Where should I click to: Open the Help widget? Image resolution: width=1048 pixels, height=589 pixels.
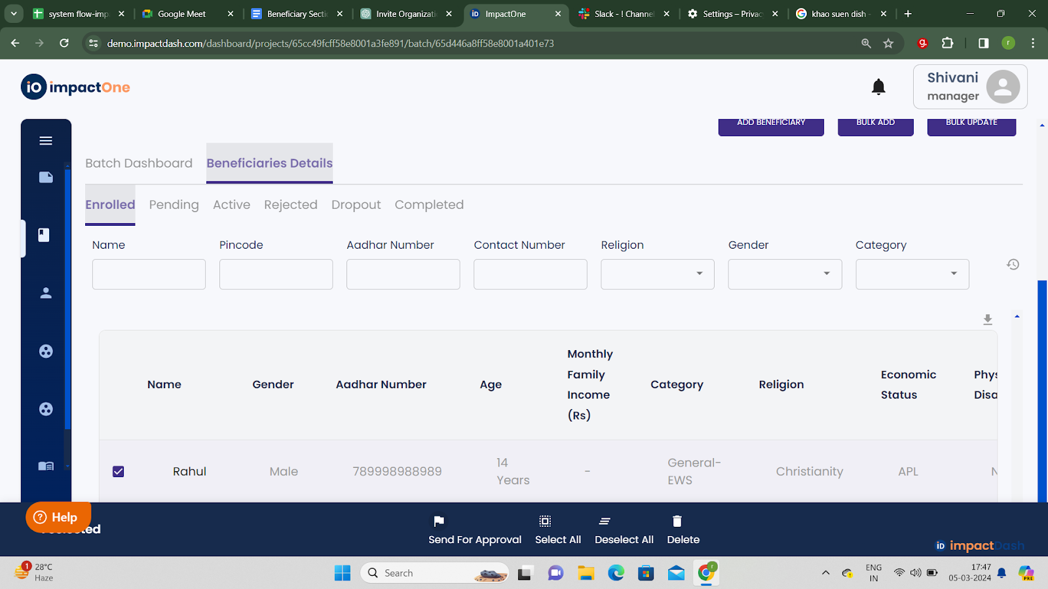point(58,517)
